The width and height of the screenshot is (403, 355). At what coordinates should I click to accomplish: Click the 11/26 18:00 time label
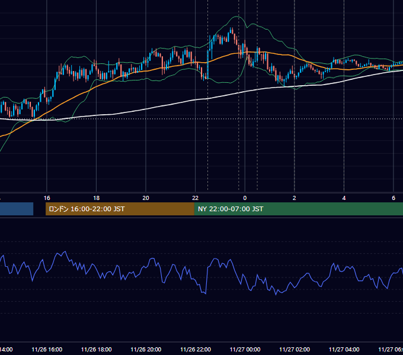[x=97, y=350]
